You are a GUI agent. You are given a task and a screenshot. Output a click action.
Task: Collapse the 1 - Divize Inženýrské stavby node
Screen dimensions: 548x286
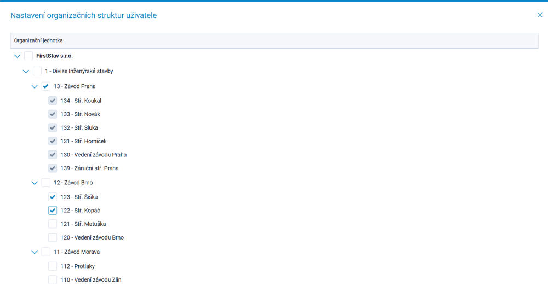26,72
